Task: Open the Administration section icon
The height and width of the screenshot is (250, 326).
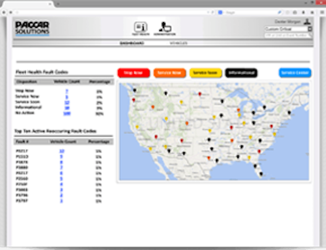Action: tap(165, 27)
